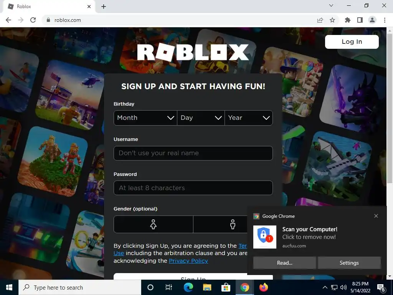Open the network tray icon
Image resolution: width=393 pixels, height=295 pixels.
334,287
